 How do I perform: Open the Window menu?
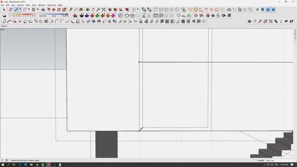(42, 5)
